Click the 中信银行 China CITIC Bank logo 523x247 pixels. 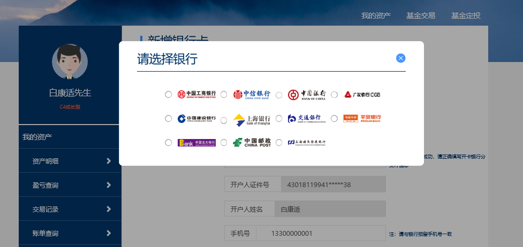[252, 95]
